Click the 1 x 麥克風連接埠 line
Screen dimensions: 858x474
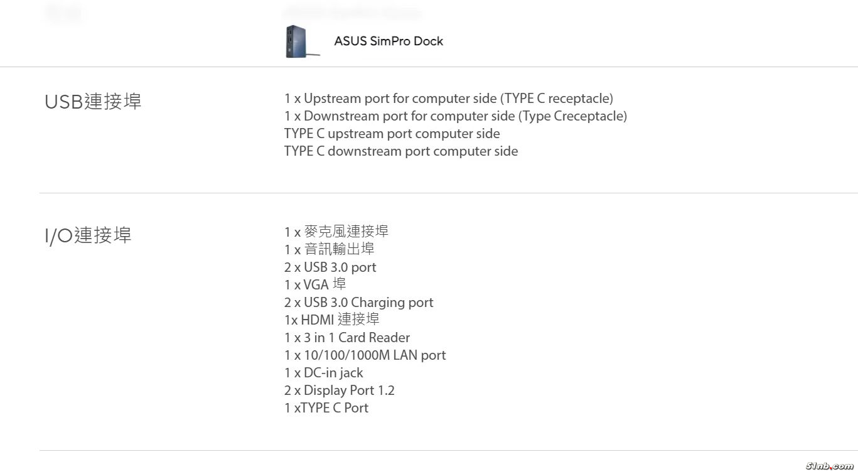pos(336,232)
